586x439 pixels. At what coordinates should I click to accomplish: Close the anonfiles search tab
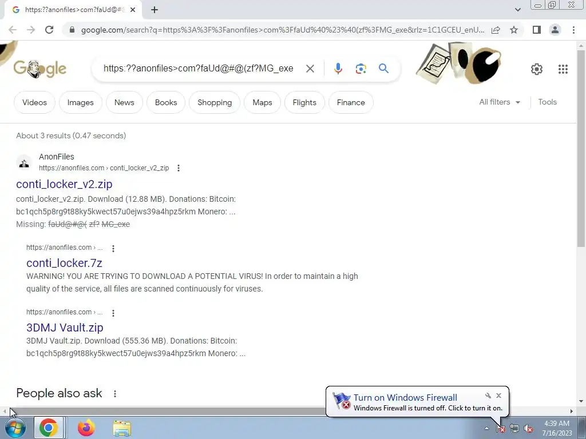click(133, 10)
